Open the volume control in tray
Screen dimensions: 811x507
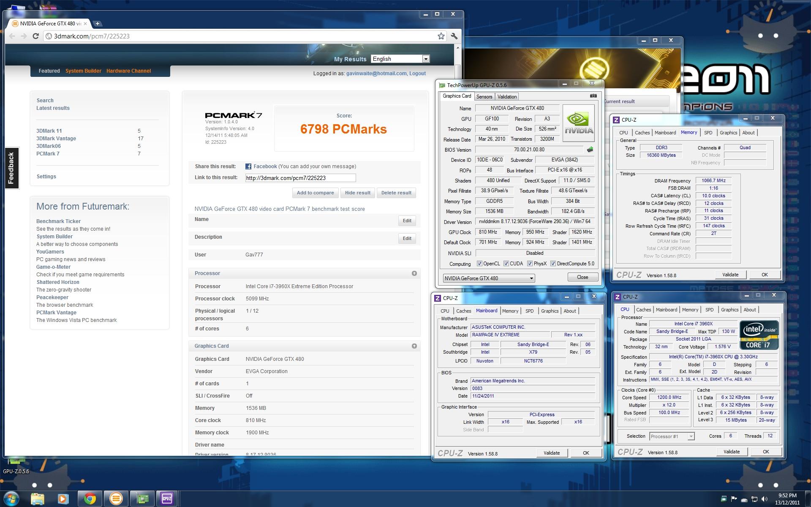point(765,499)
